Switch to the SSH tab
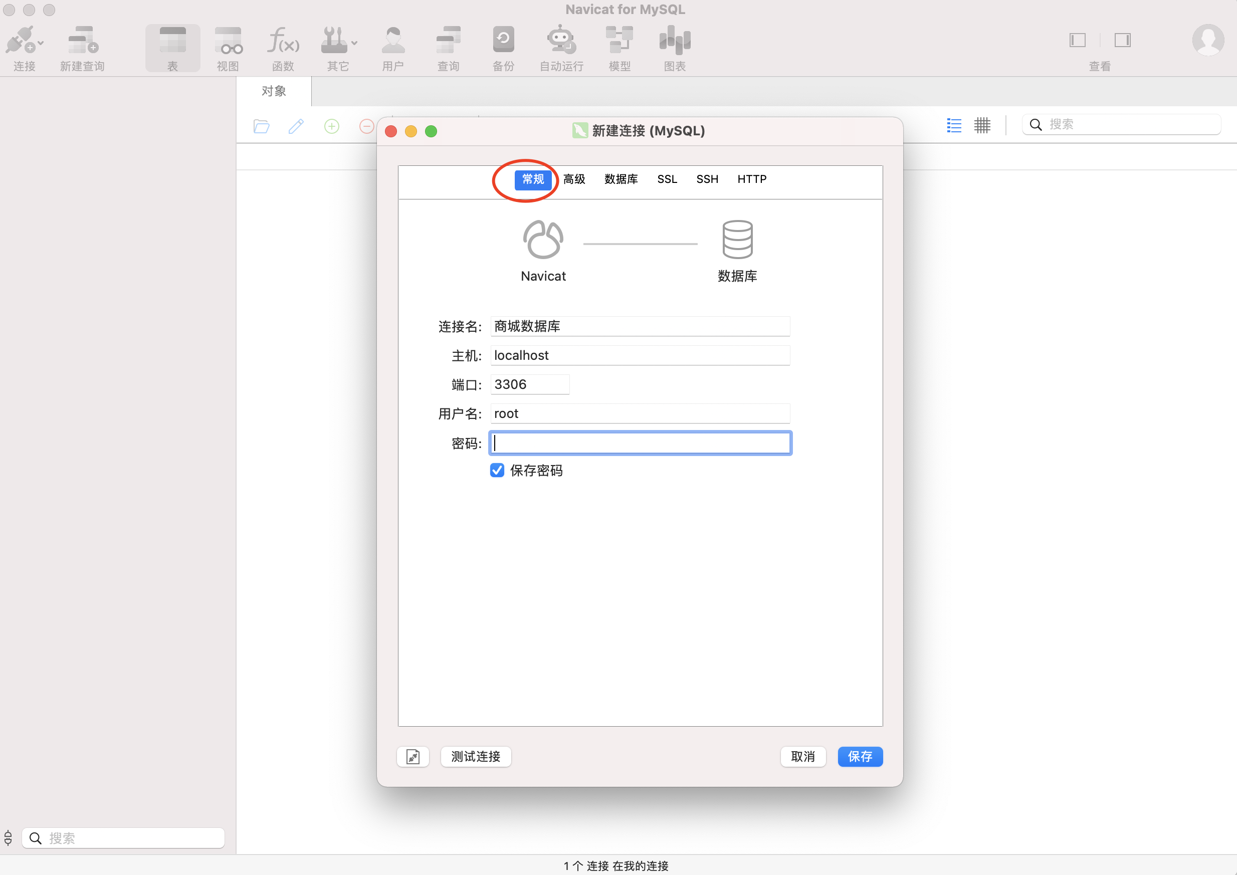The height and width of the screenshot is (875, 1237). (707, 179)
